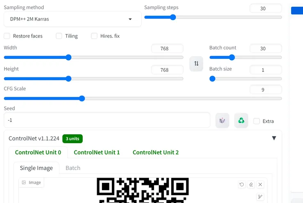Click the Sampling steps value field
This screenshot has width=303, height=203.
[266, 8]
